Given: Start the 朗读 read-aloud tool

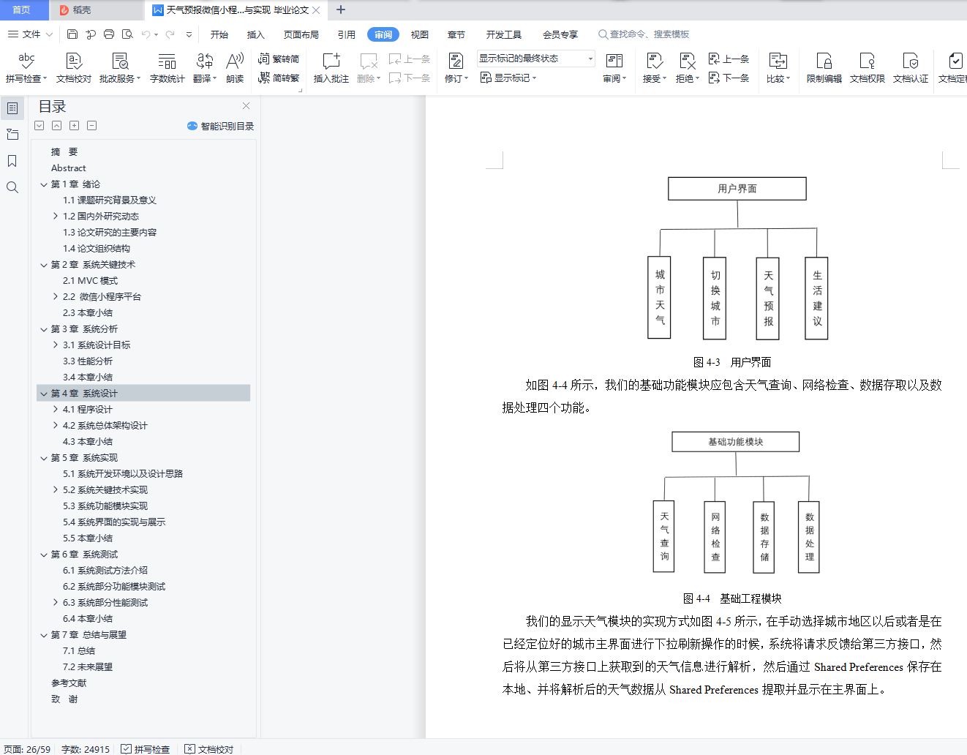Looking at the screenshot, I should (235, 67).
